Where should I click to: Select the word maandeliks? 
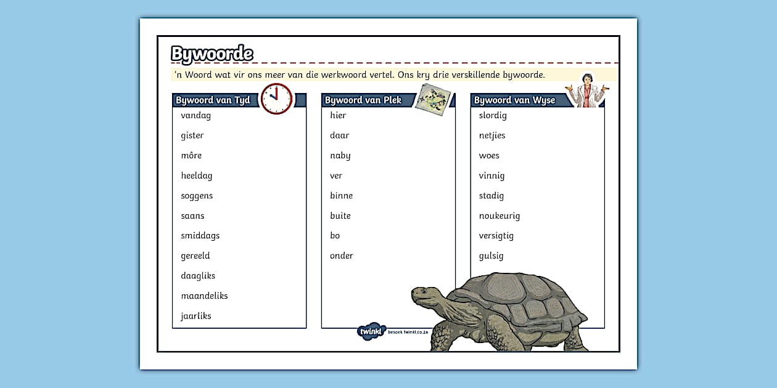(x=204, y=296)
